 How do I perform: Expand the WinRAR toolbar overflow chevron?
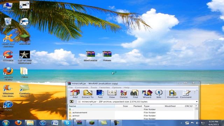click(197, 90)
